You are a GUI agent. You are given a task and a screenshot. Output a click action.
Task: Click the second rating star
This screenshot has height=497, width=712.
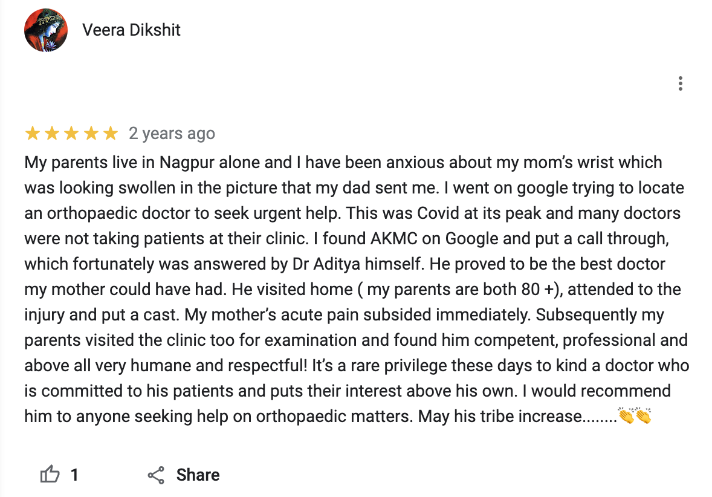(52, 134)
